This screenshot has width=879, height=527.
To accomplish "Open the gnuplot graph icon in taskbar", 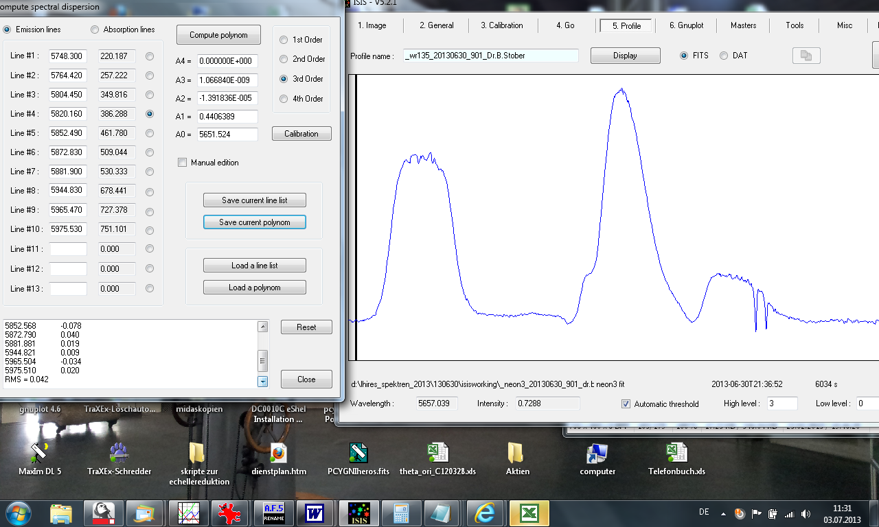I will coord(187,513).
